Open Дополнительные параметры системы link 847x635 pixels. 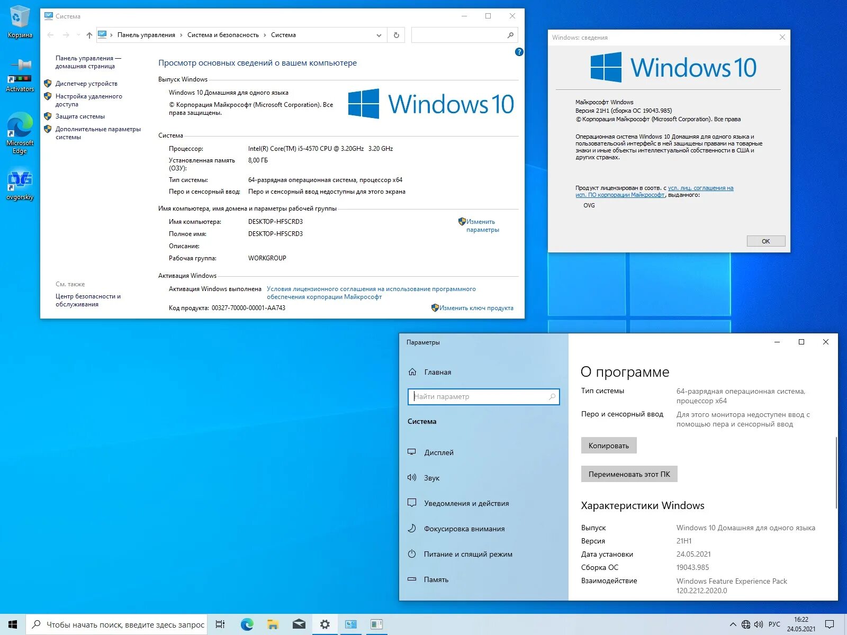[98, 133]
